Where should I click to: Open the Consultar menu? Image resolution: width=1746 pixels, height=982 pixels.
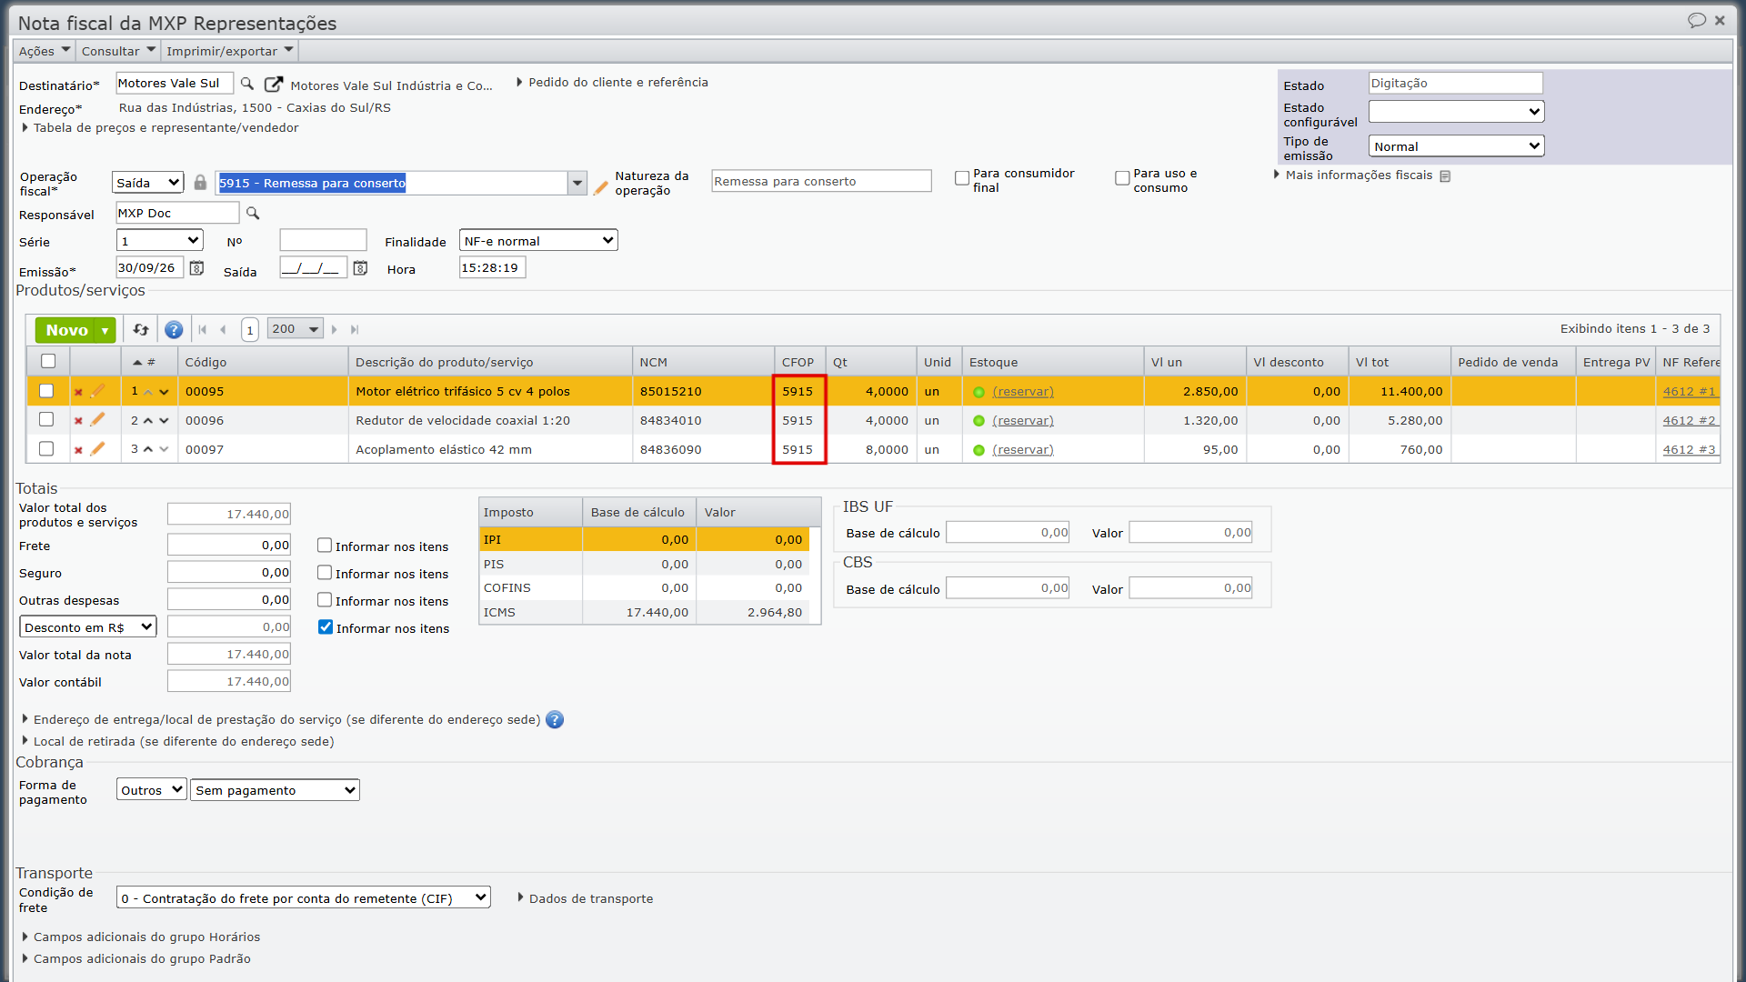click(x=119, y=51)
